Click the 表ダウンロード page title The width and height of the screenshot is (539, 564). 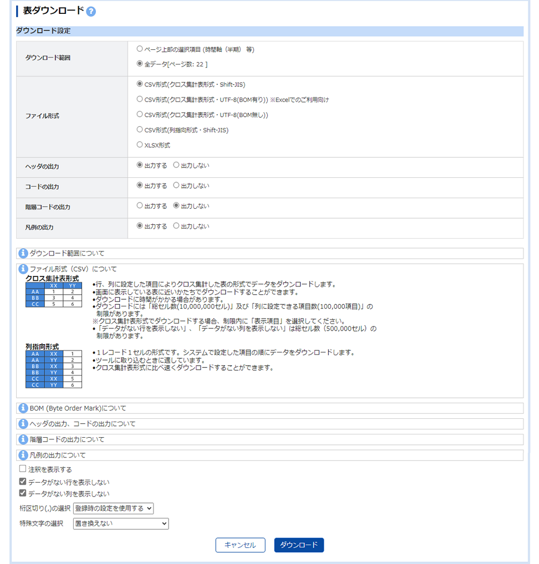53,11
